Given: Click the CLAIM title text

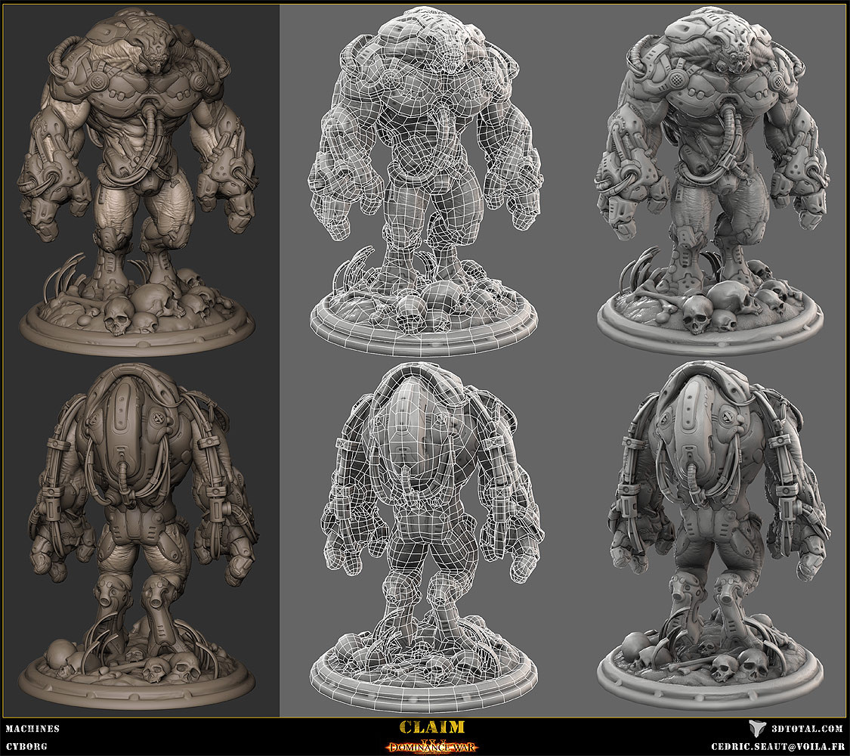Looking at the screenshot, I should [432, 727].
